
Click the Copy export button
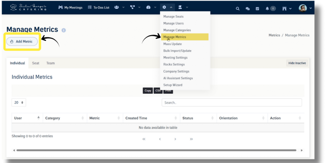coord(148,91)
